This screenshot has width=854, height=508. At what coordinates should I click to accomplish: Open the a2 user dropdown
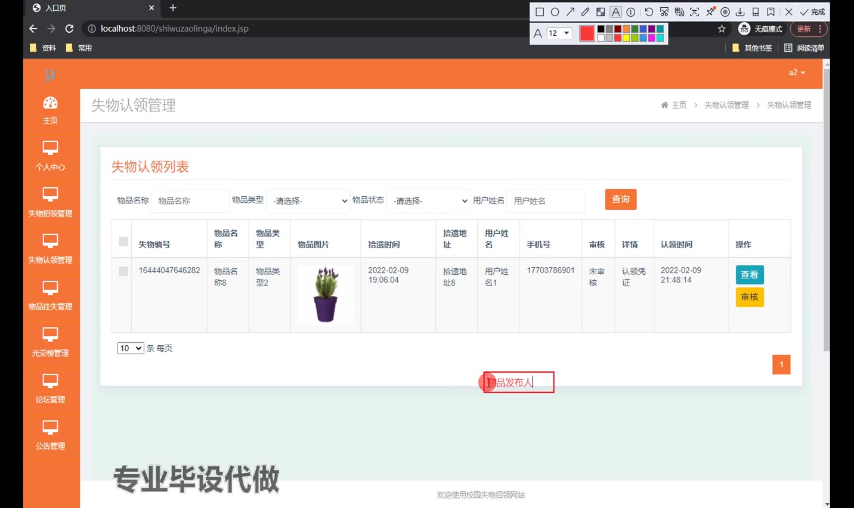click(x=797, y=73)
